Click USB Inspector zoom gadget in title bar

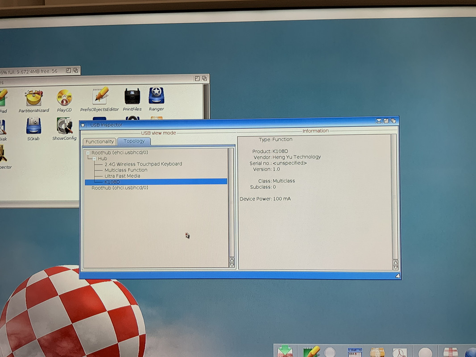click(386, 121)
